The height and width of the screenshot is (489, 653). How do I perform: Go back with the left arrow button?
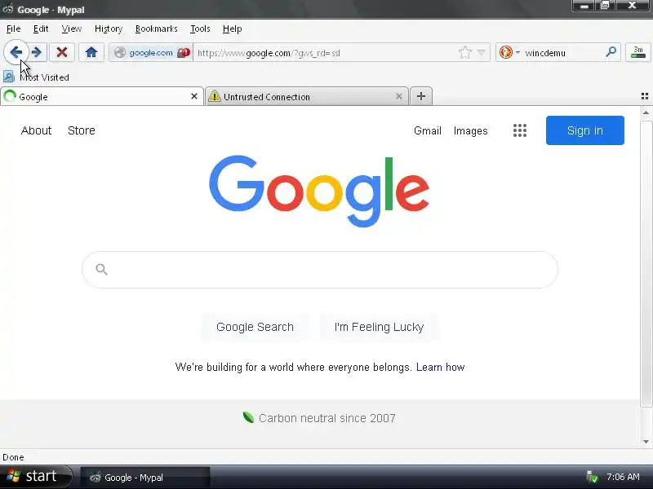tap(16, 52)
